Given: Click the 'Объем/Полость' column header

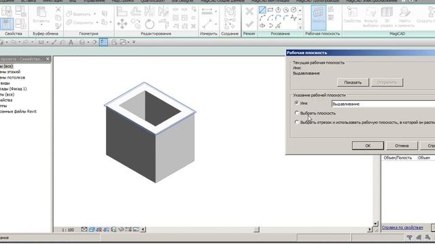Looking at the screenshot, I should click(398, 158).
